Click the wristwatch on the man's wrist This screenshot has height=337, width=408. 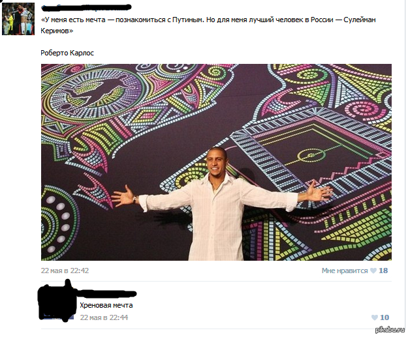(x=134, y=199)
